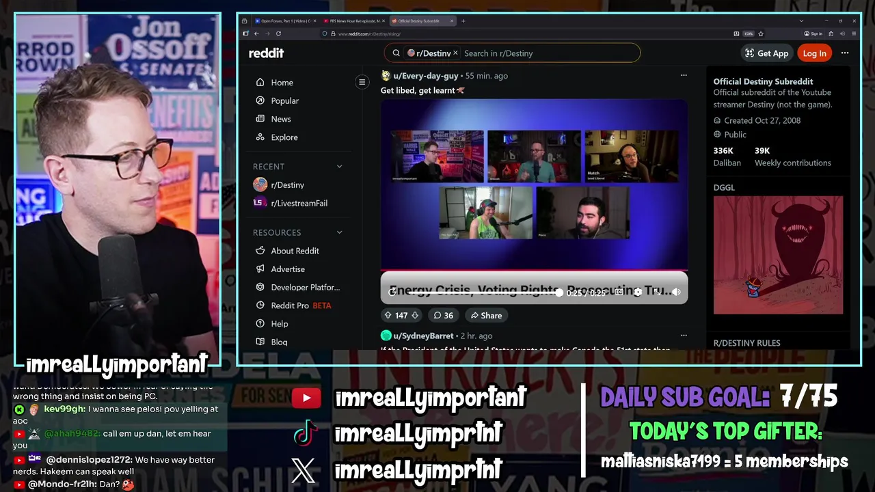Viewport: 875px width, 492px height.
Task: Open Reddit Pro BETA link
Action: coord(301,305)
